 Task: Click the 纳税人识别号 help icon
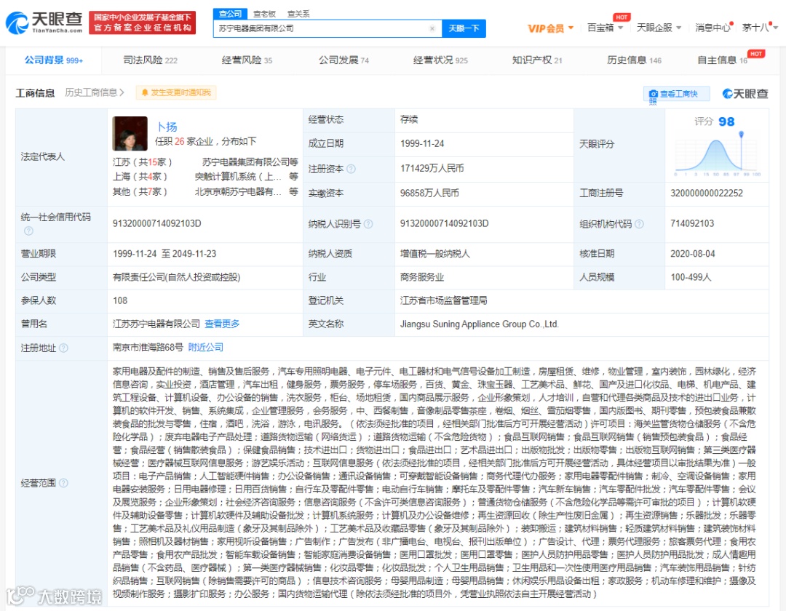[368, 224]
